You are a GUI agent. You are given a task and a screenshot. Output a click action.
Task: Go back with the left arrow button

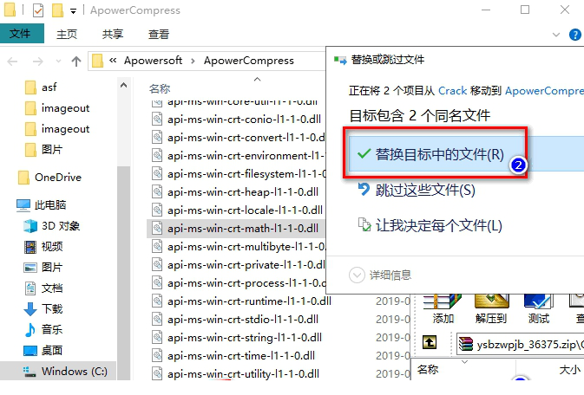(x=12, y=61)
